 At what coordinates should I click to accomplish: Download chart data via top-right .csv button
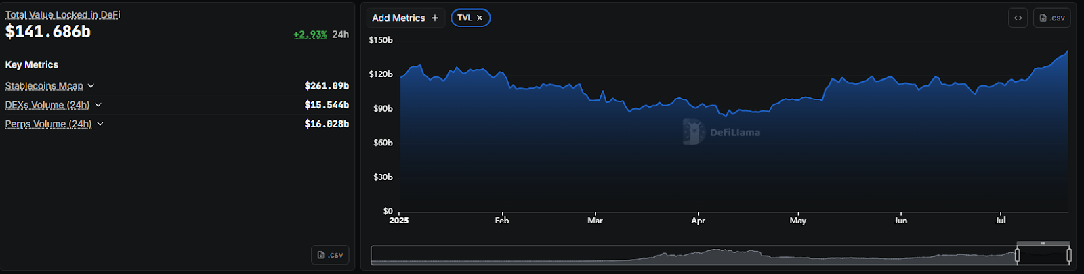1051,18
